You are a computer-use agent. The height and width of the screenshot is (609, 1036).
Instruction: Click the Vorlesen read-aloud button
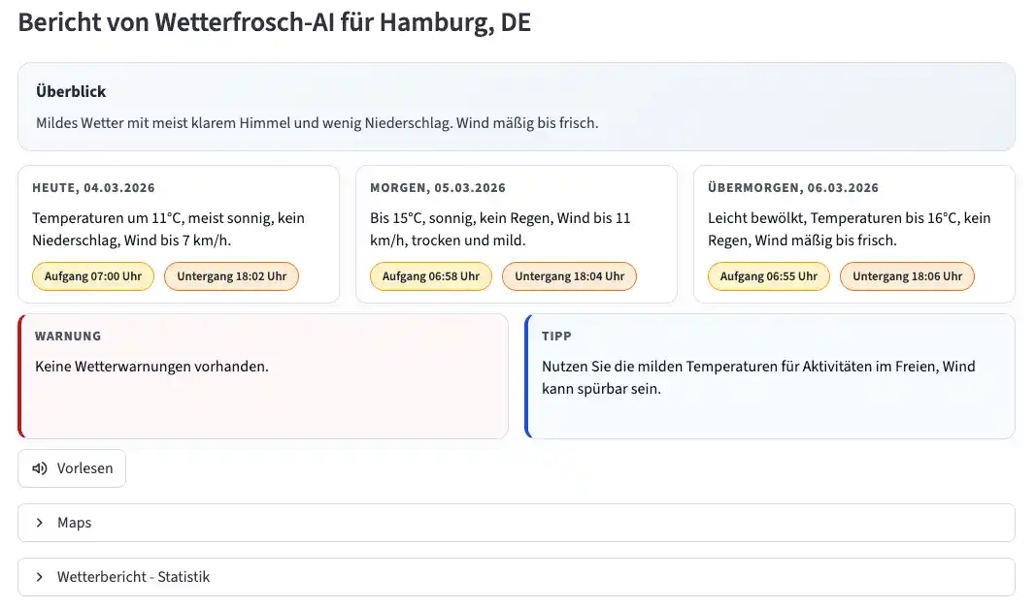(x=72, y=468)
